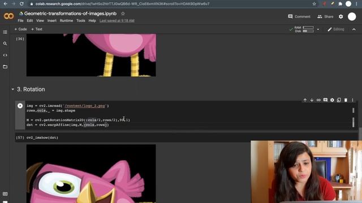Collapse the header with the up chevron
This screenshot has height=203, width=362.
(354, 29)
